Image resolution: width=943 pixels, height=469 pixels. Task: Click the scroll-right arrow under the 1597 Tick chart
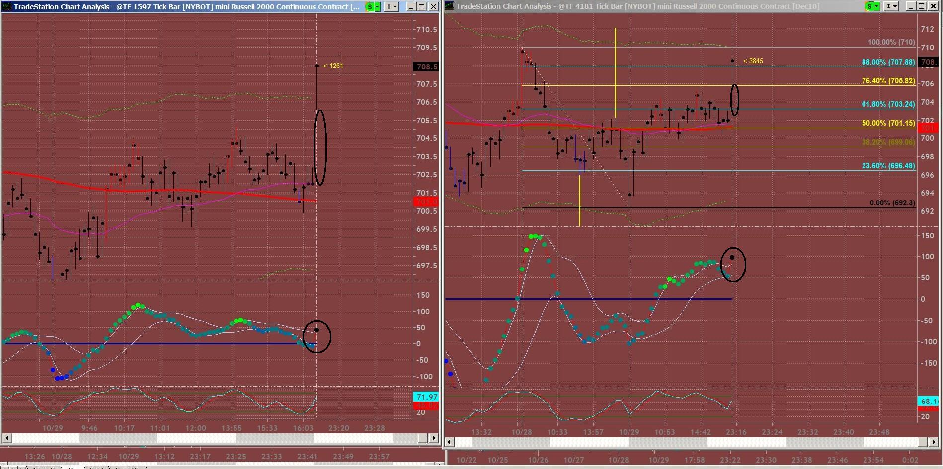434,438
